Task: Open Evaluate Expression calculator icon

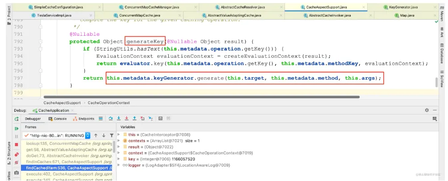Action: point(160,118)
